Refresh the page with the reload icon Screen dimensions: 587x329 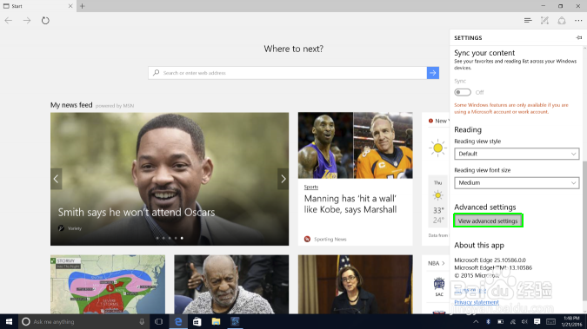coord(45,21)
